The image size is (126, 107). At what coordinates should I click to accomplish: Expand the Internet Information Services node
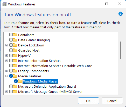[x=6, y=61]
